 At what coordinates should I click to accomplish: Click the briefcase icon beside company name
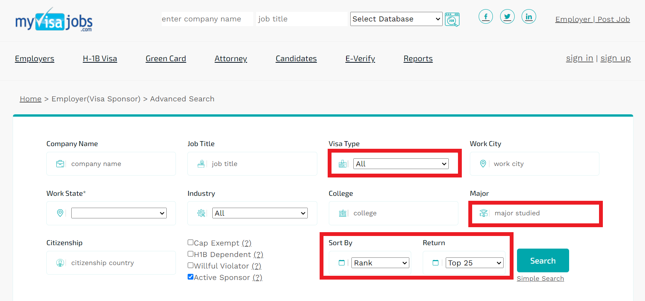pyautogui.click(x=60, y=164)
